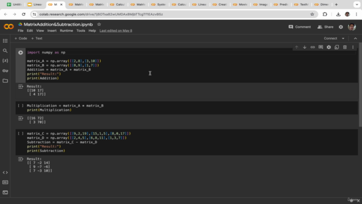Click the Share button

point(325,27)
